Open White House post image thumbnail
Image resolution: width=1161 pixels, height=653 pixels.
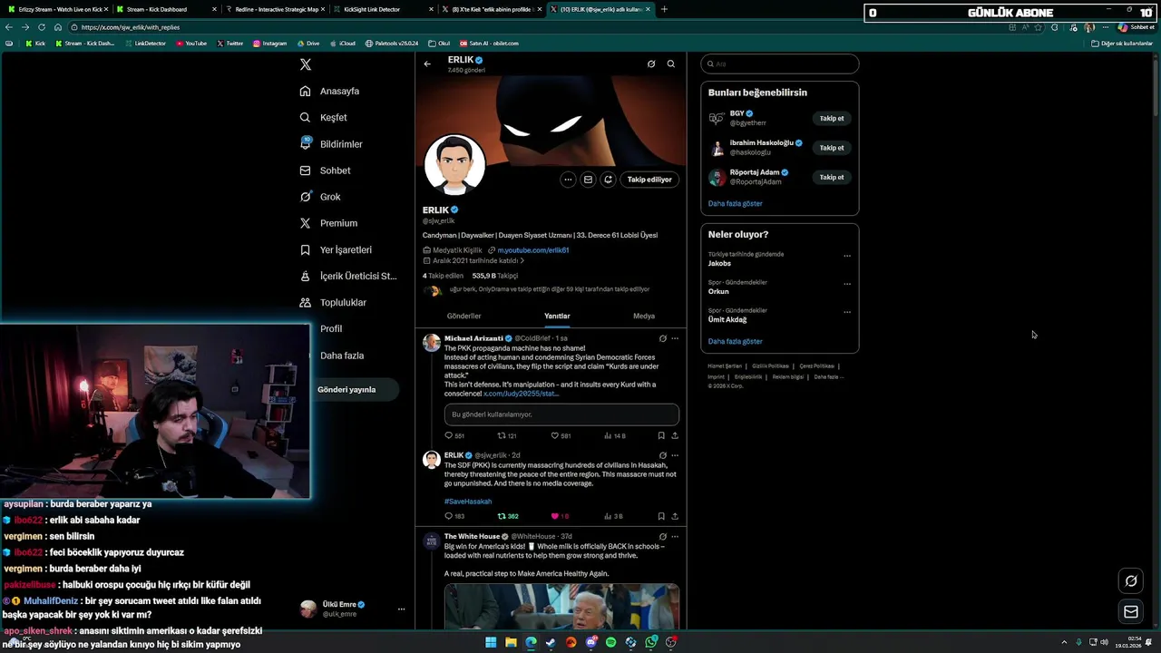561,606
